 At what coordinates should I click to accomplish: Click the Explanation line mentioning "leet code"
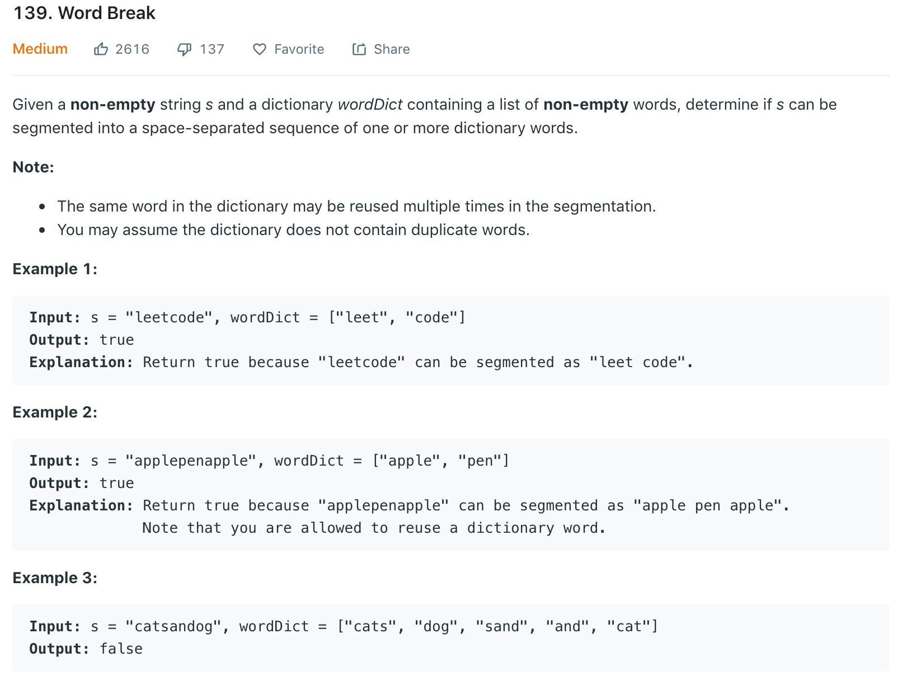coord(361,362)
